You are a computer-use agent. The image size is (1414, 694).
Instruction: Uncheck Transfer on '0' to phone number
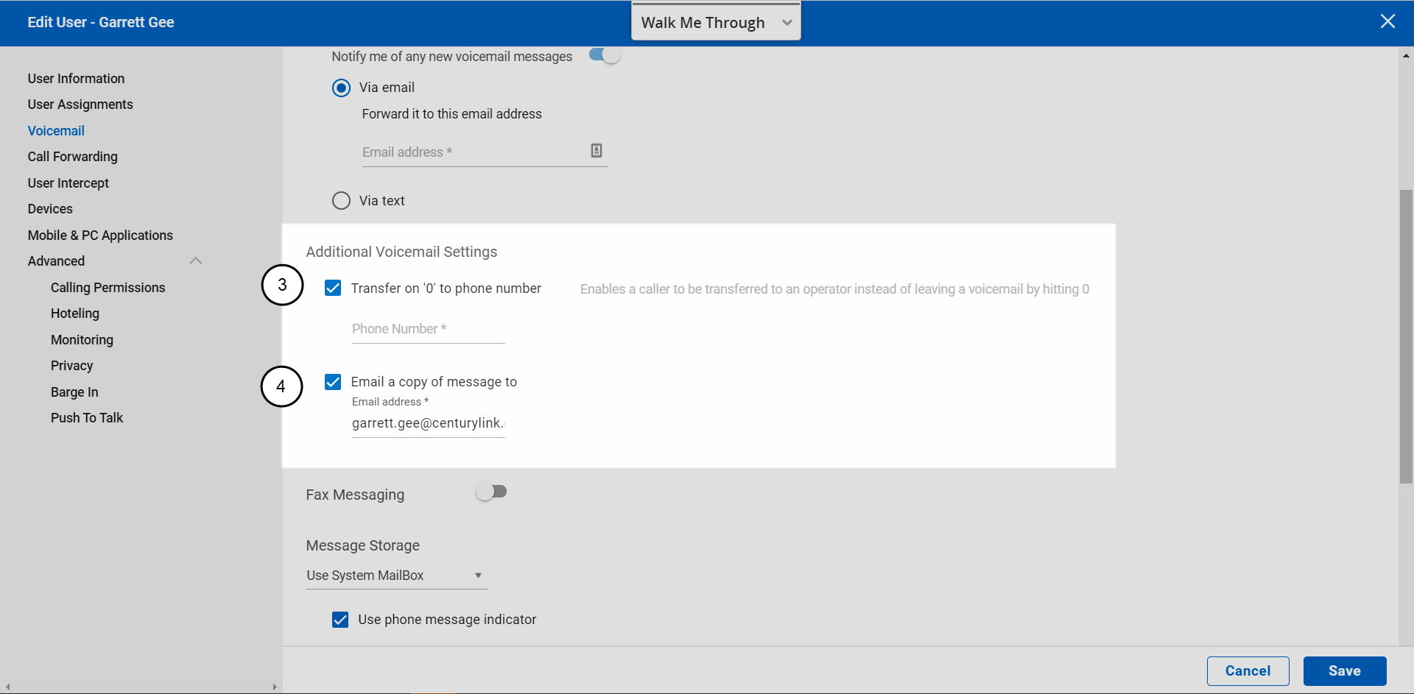pyautogui.click(x=333, y=288)
